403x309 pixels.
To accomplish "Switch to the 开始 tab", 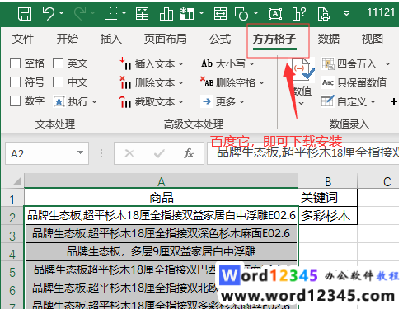I will pyautogui.click(x=68, y=39).
